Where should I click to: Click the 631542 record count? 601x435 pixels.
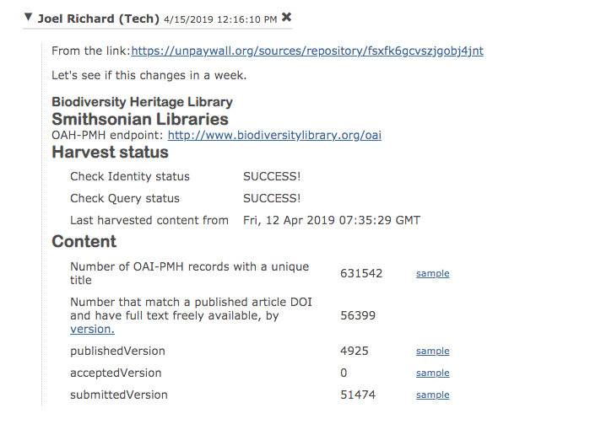(361, 273)
